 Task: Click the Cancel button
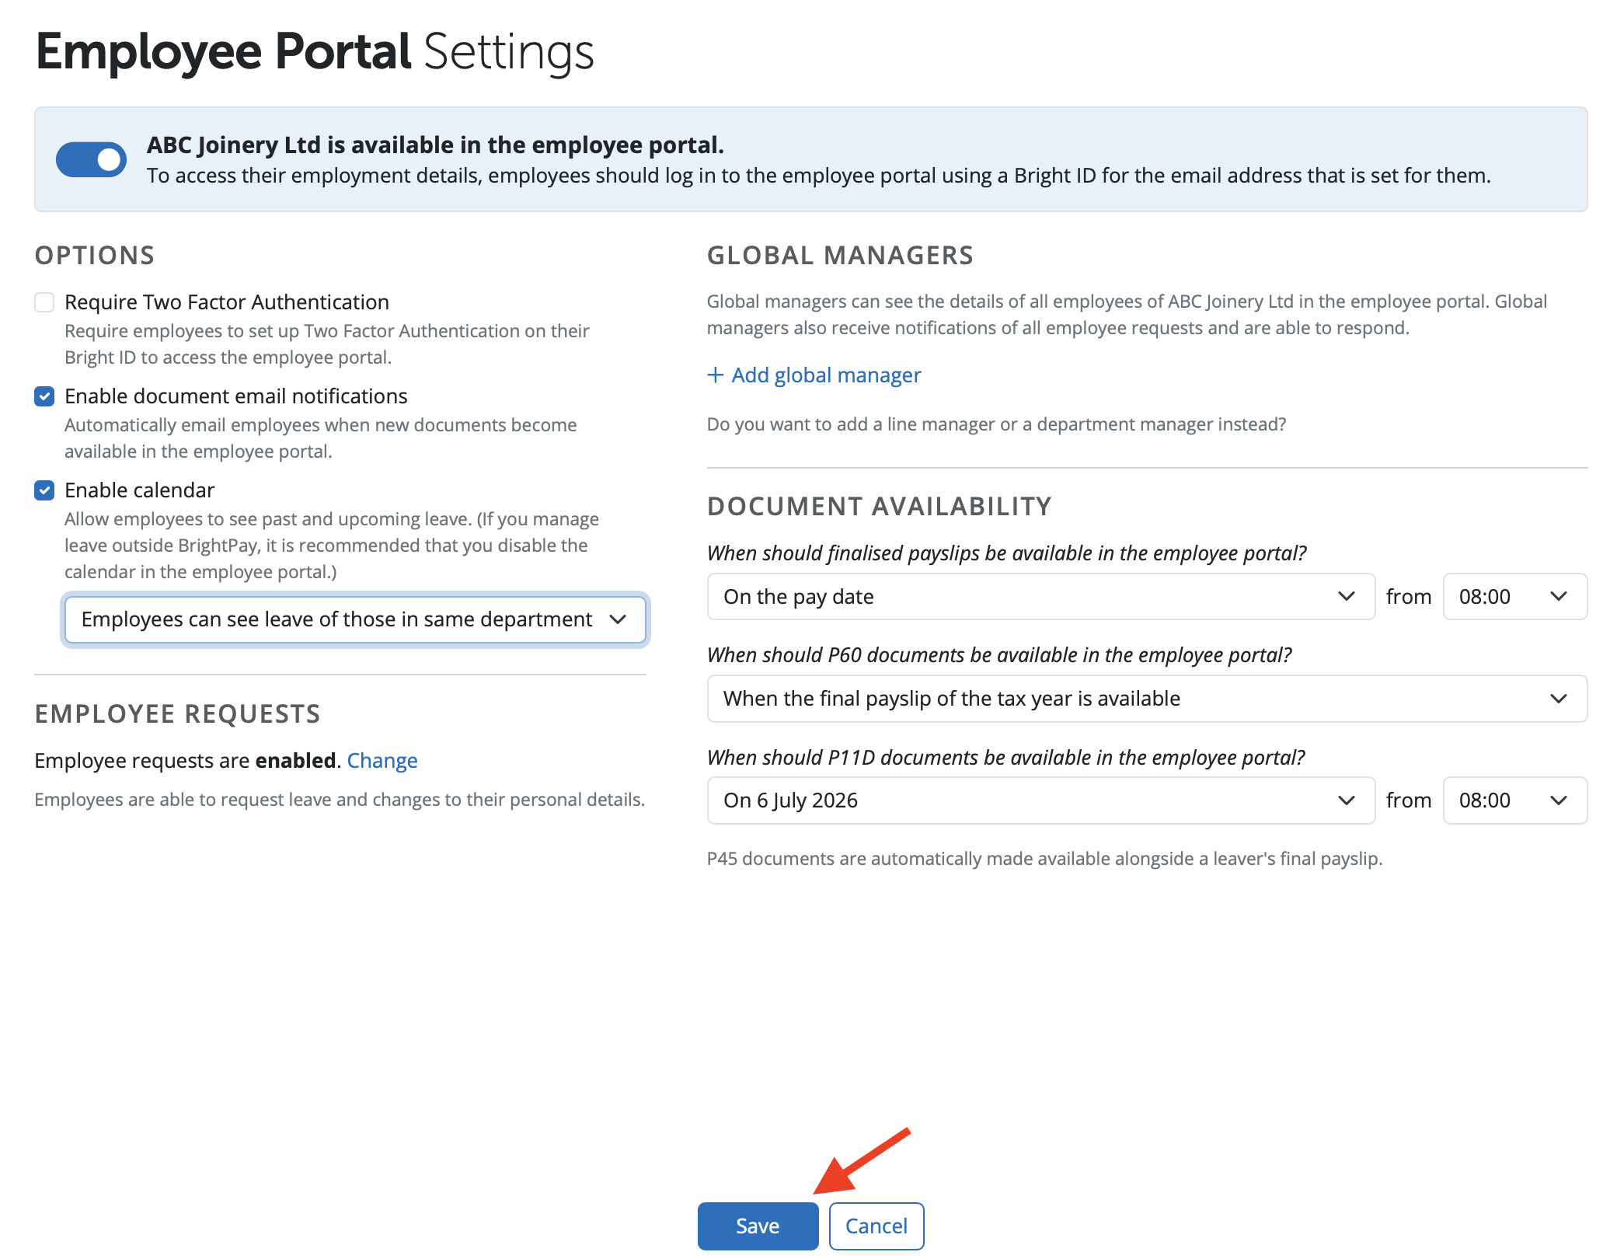click(876, 1226)
